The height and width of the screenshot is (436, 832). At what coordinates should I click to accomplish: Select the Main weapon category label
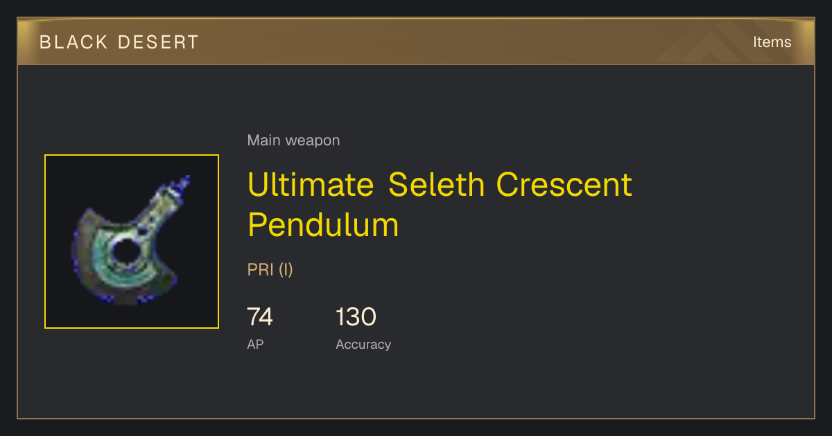point(293,140)
